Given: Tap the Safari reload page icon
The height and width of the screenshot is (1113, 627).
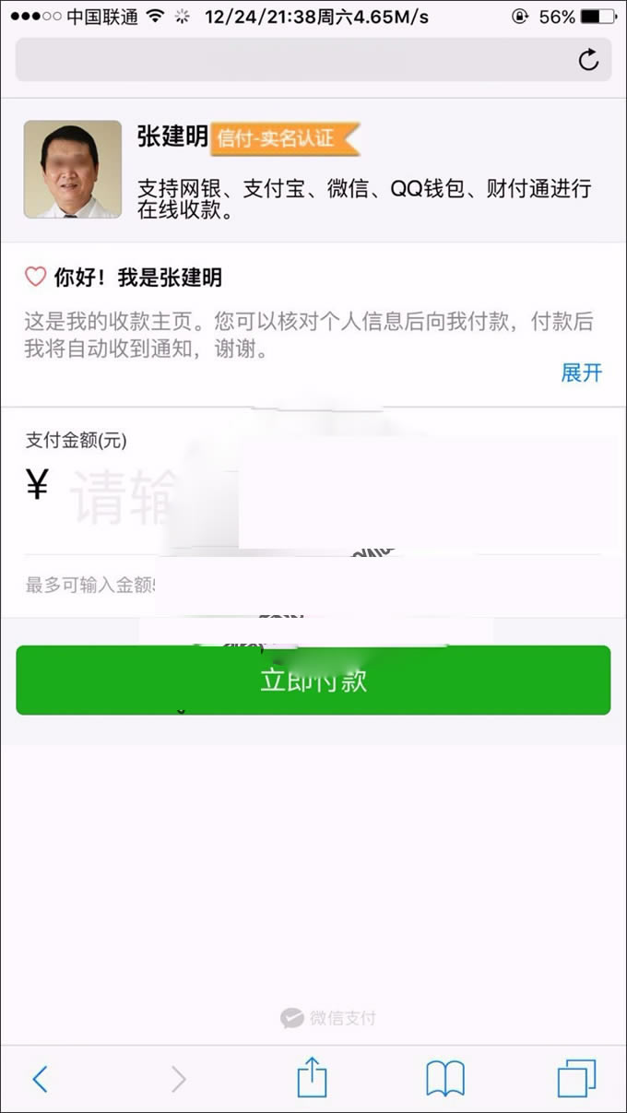Looking at the screenshot, I should click(588, 60).
